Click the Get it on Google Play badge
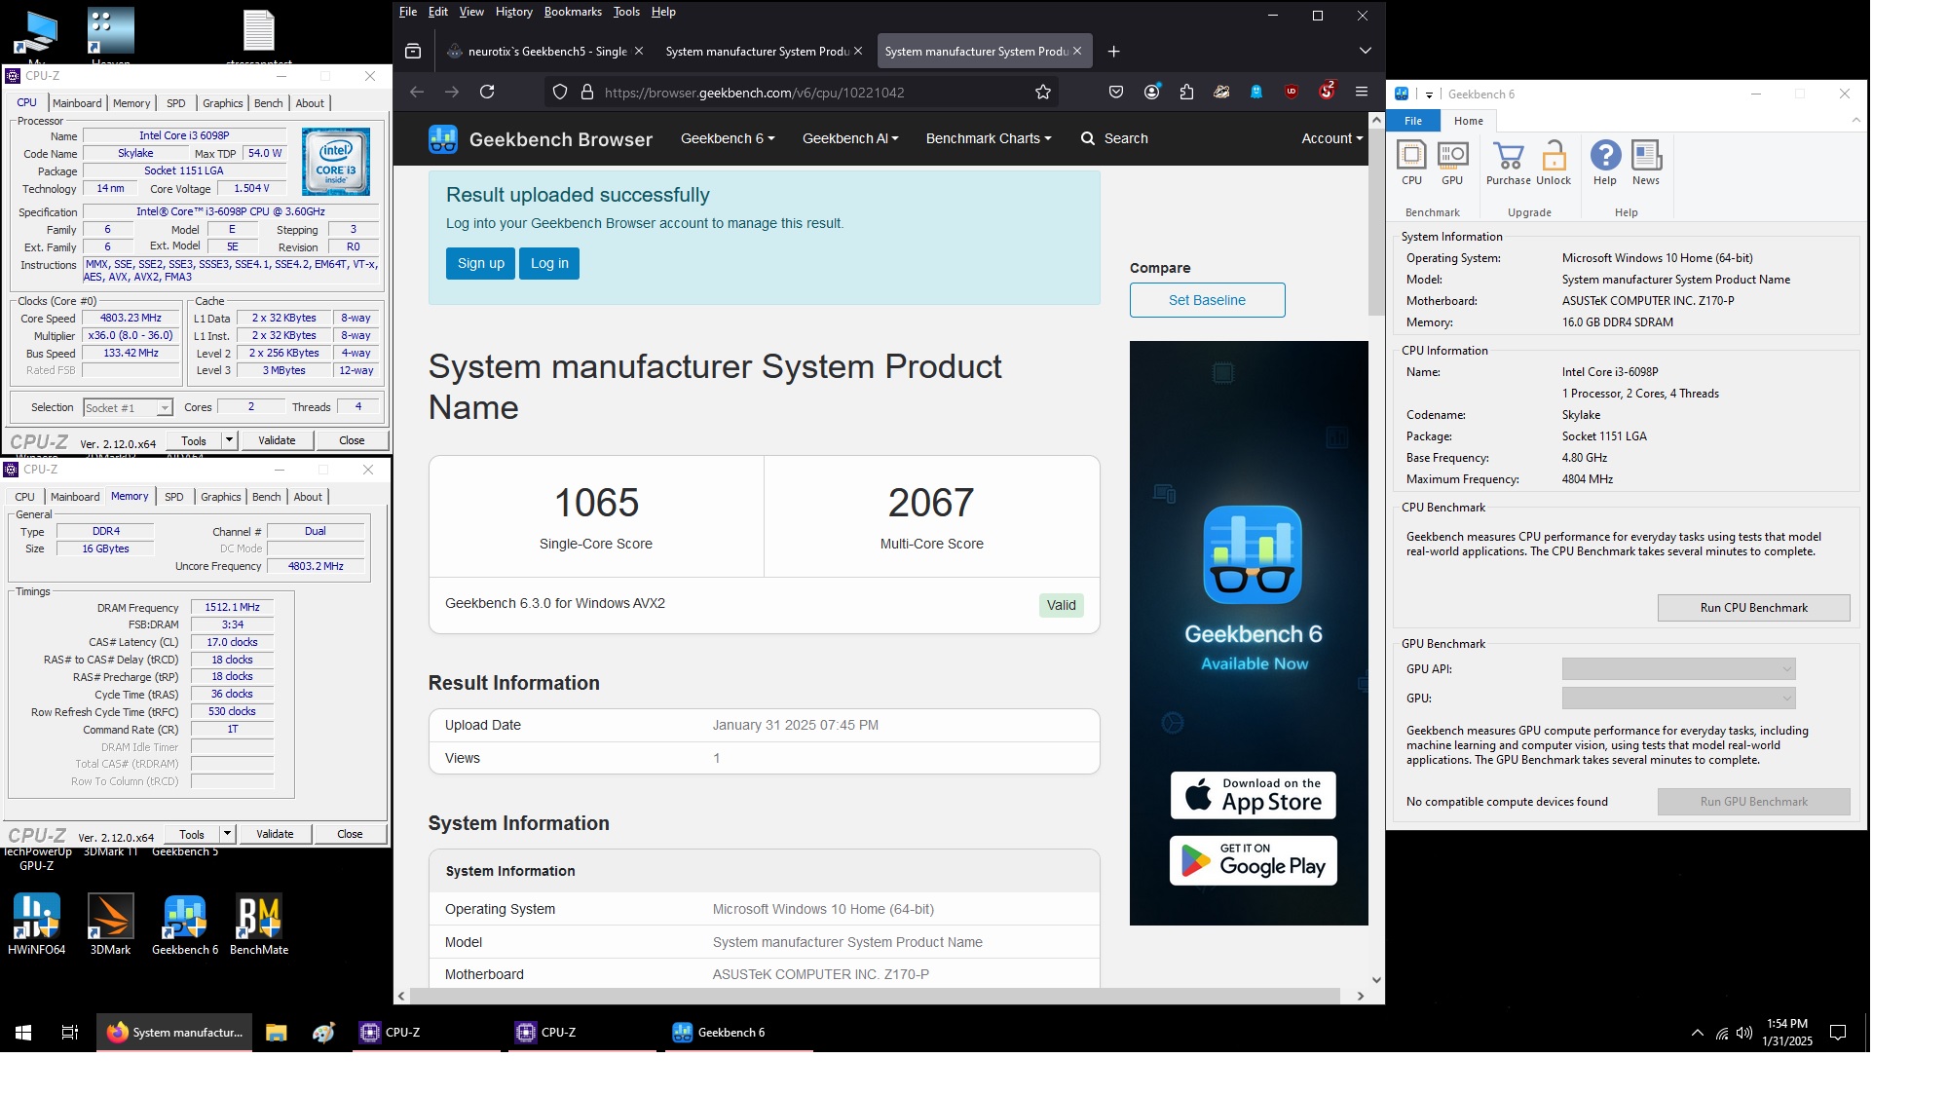1948x1096 pixels. 1253,860
